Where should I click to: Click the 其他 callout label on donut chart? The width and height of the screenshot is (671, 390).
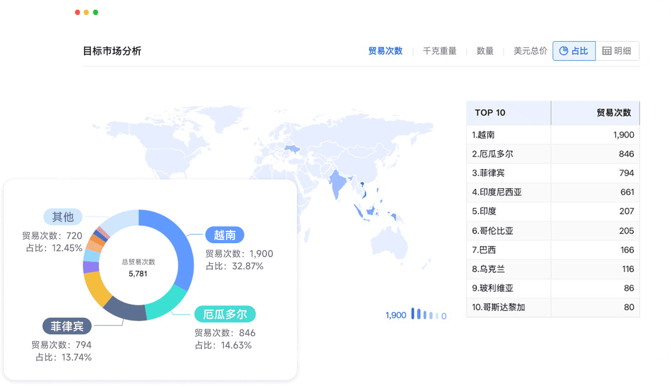(x=63, y=216)
